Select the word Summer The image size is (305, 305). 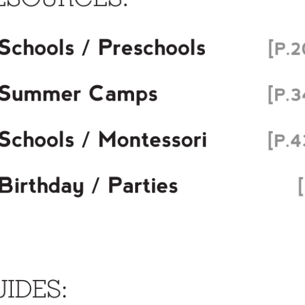[40, 94]
